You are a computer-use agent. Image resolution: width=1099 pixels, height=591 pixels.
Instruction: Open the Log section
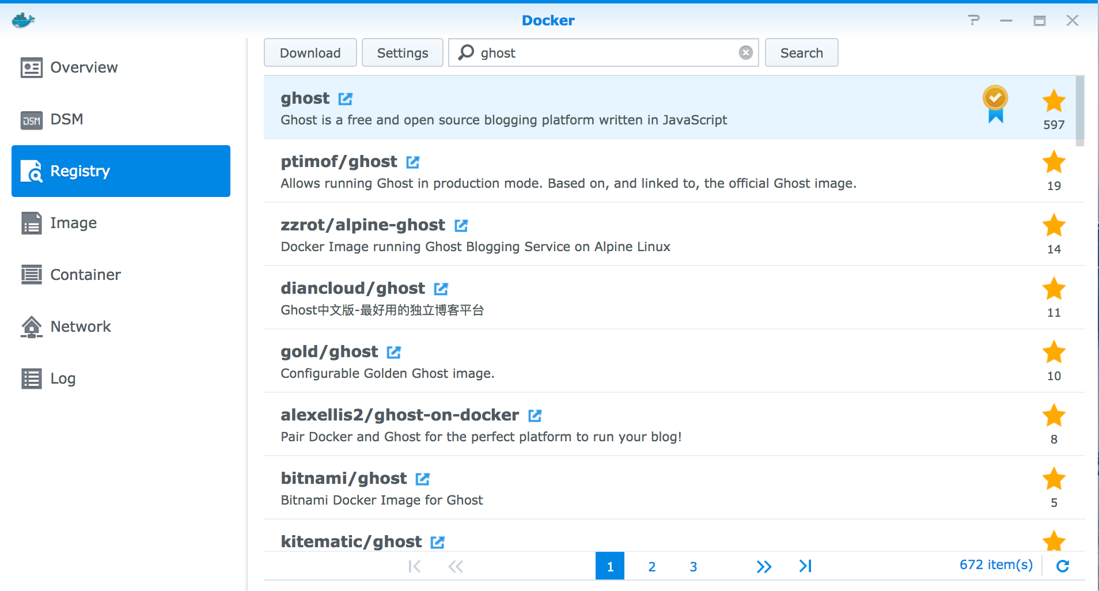(x=121, y=378)
